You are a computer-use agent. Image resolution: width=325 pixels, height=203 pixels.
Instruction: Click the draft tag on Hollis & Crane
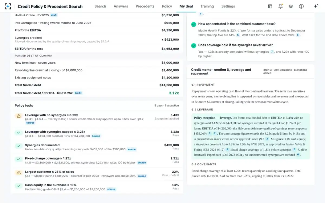pyautogui.click(x=54, y=15)
